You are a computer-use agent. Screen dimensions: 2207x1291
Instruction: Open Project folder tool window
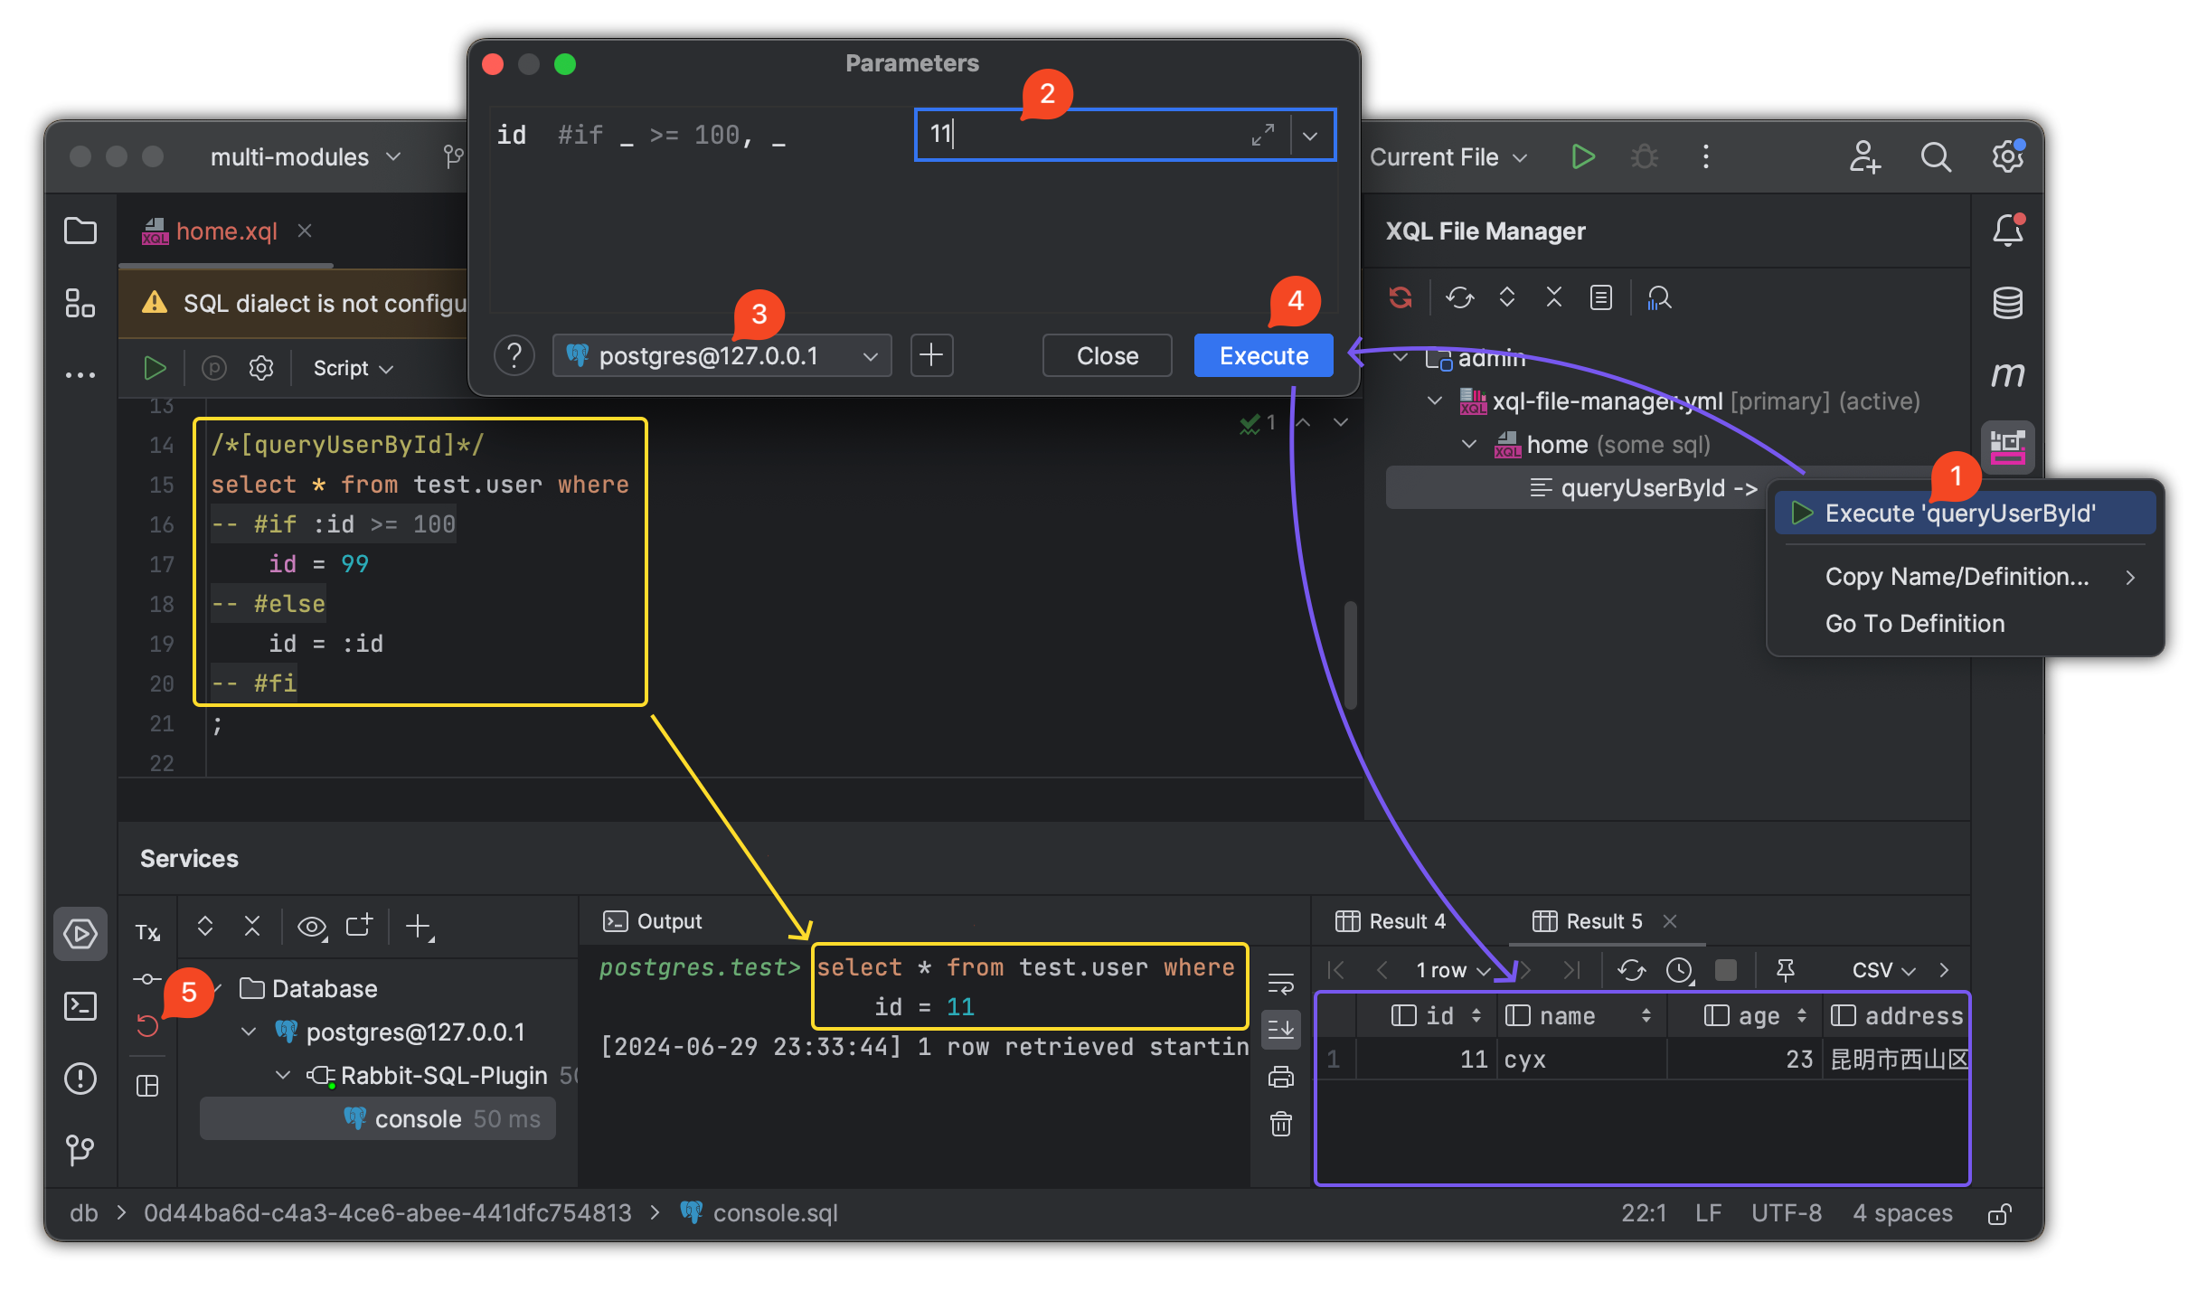point(80,231)
